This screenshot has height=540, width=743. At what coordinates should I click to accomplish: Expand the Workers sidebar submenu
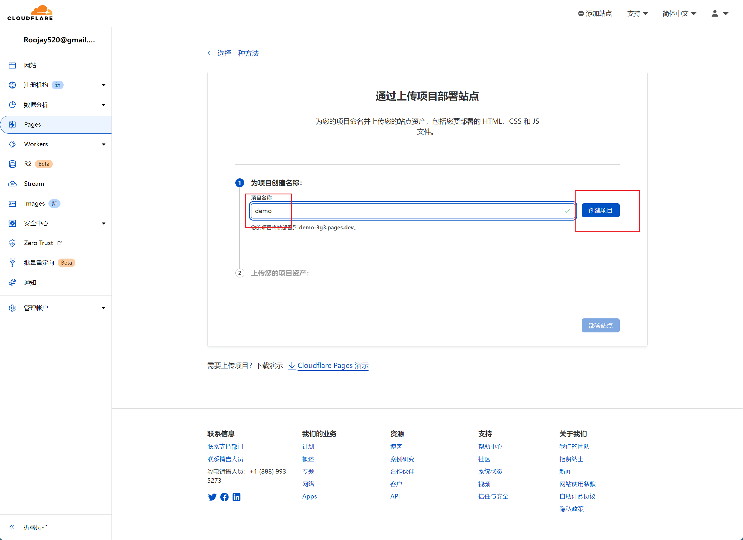click(x=103, y=144)
